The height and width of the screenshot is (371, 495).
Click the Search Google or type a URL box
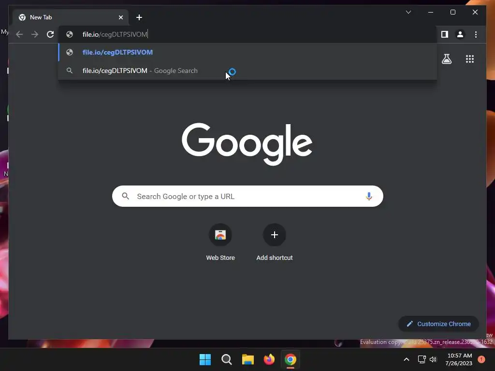(247, 196)
